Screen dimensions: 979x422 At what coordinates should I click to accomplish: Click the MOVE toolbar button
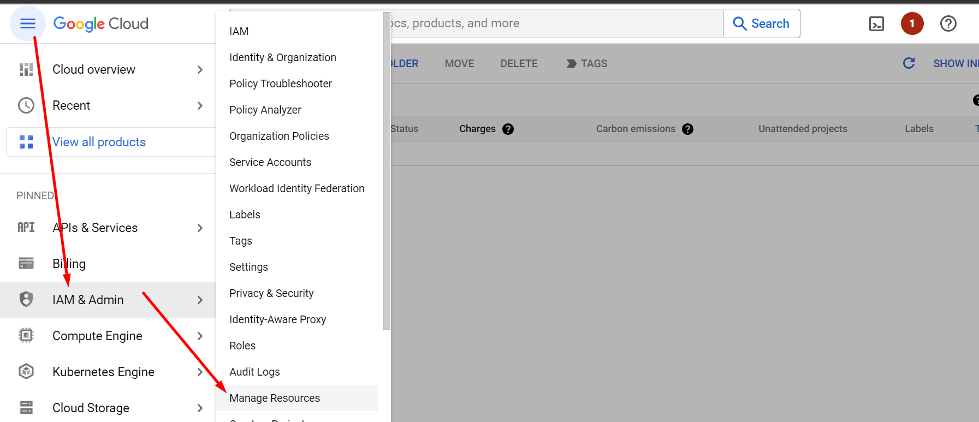(459, 63)
